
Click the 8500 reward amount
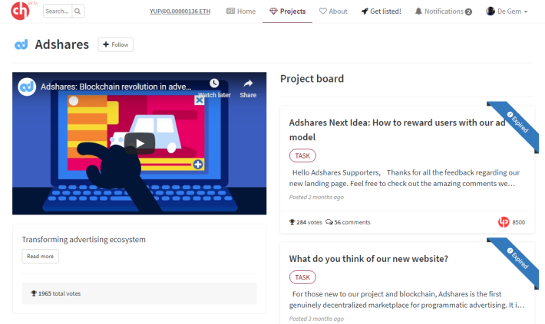[519, 222]
